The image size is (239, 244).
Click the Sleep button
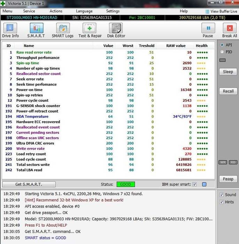point(228,72)
